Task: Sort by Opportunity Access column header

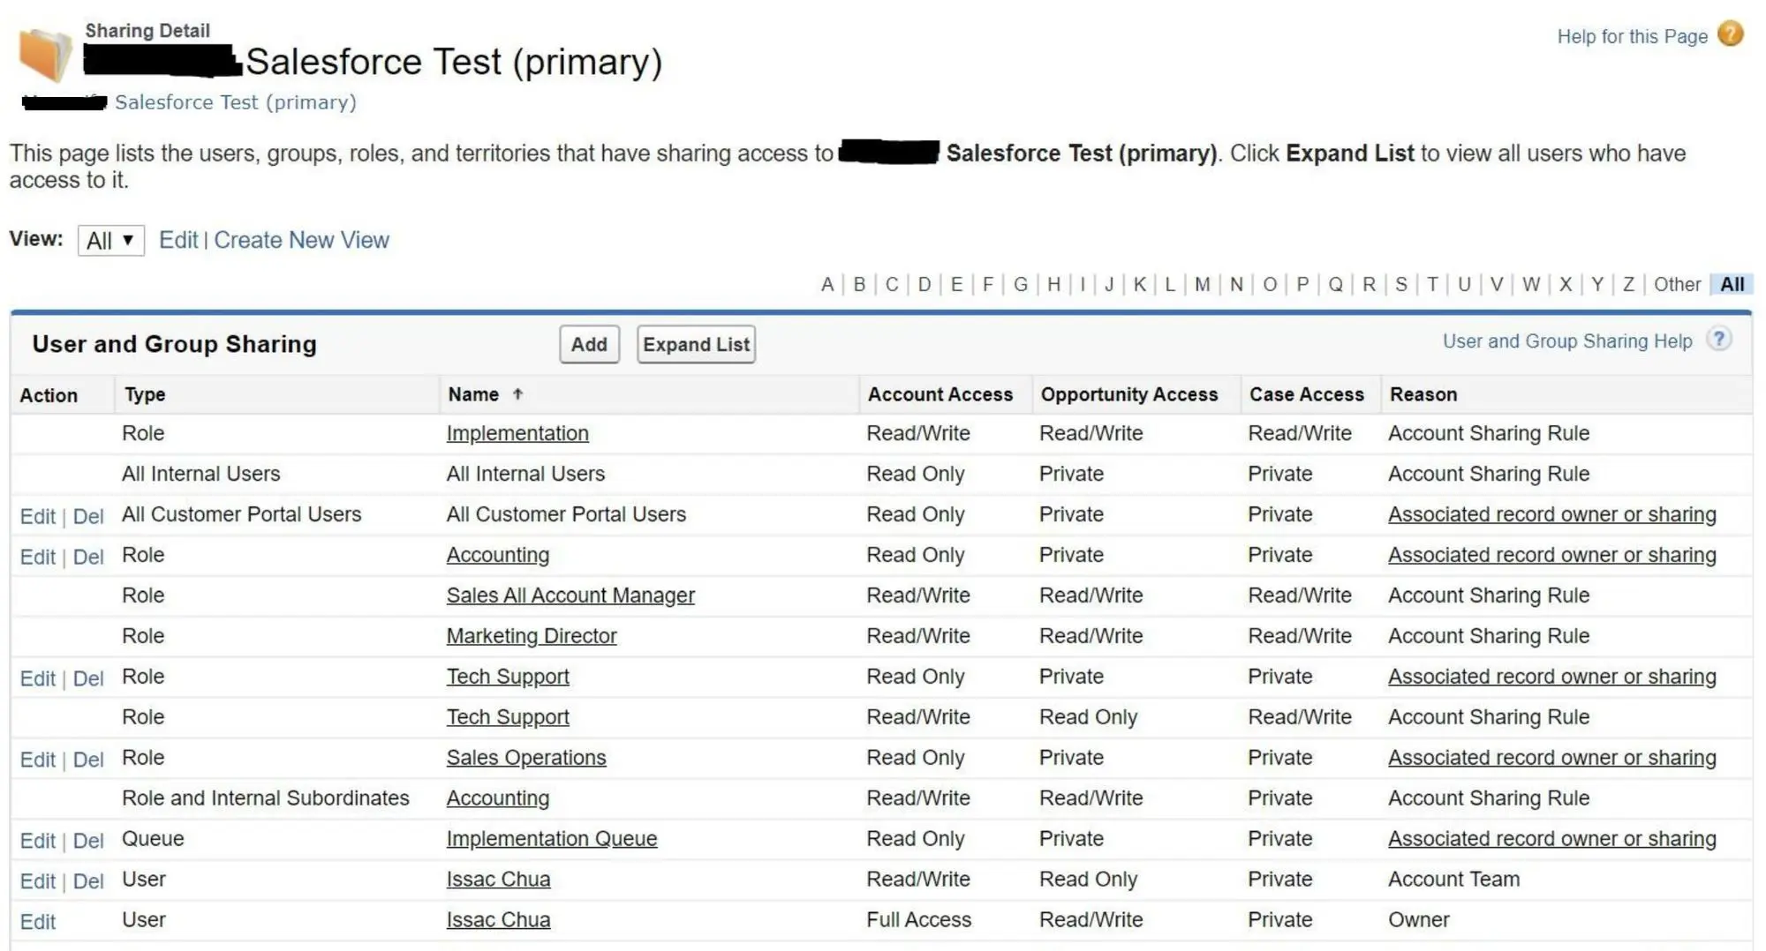Action: 1129,394
